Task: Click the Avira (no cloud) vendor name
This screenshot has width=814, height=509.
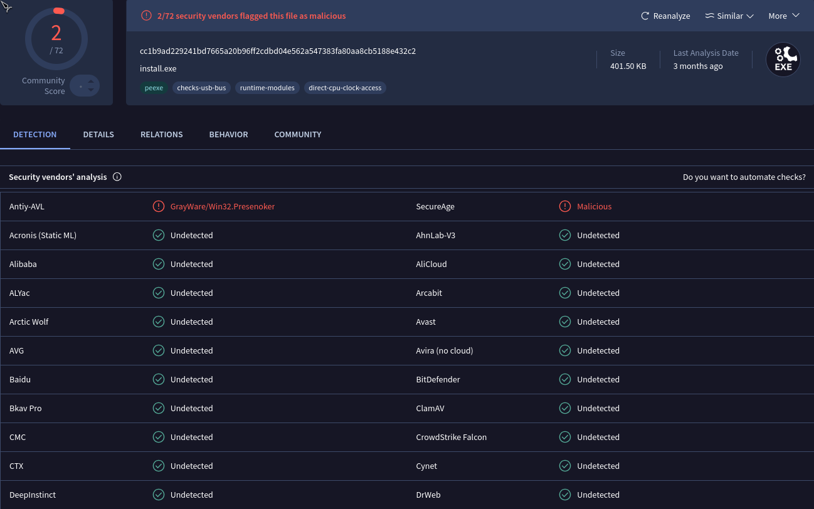Action: tap(445, 350)
